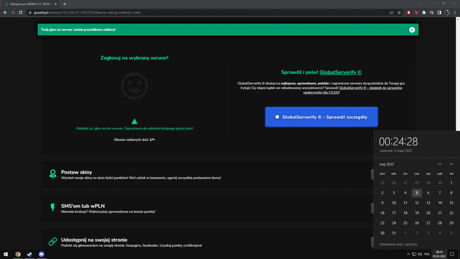Click the Postaw skiny ribbon badge icon

[53, 173]
